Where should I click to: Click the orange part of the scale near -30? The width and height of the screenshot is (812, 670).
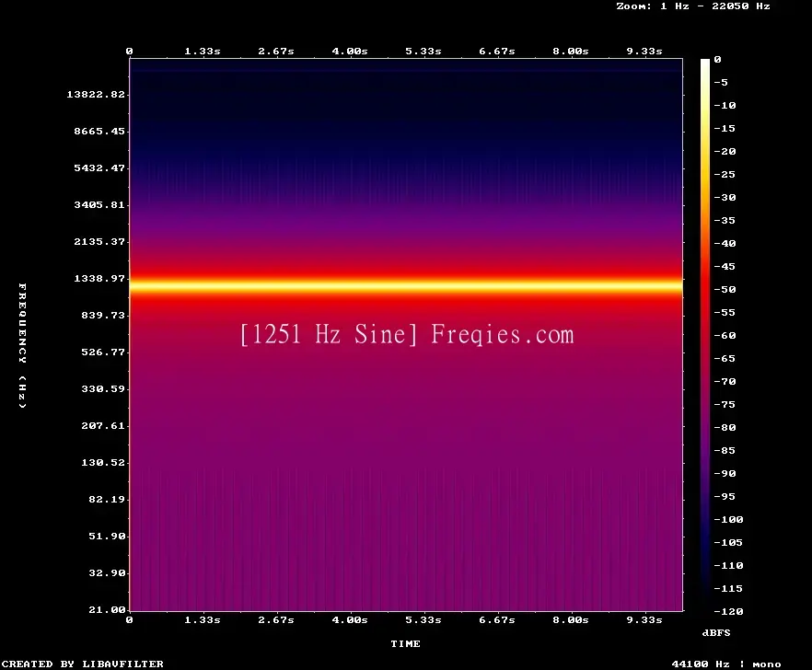(x=705, y=197)
